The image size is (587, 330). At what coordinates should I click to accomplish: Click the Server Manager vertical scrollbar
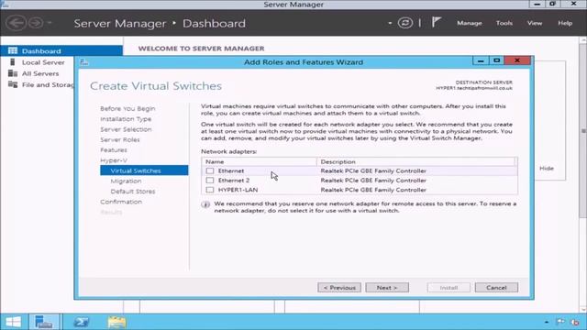pos(583,131)
